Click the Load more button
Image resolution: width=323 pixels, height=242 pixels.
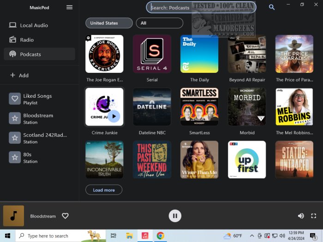pyautogui.click(x=104, y=190)
